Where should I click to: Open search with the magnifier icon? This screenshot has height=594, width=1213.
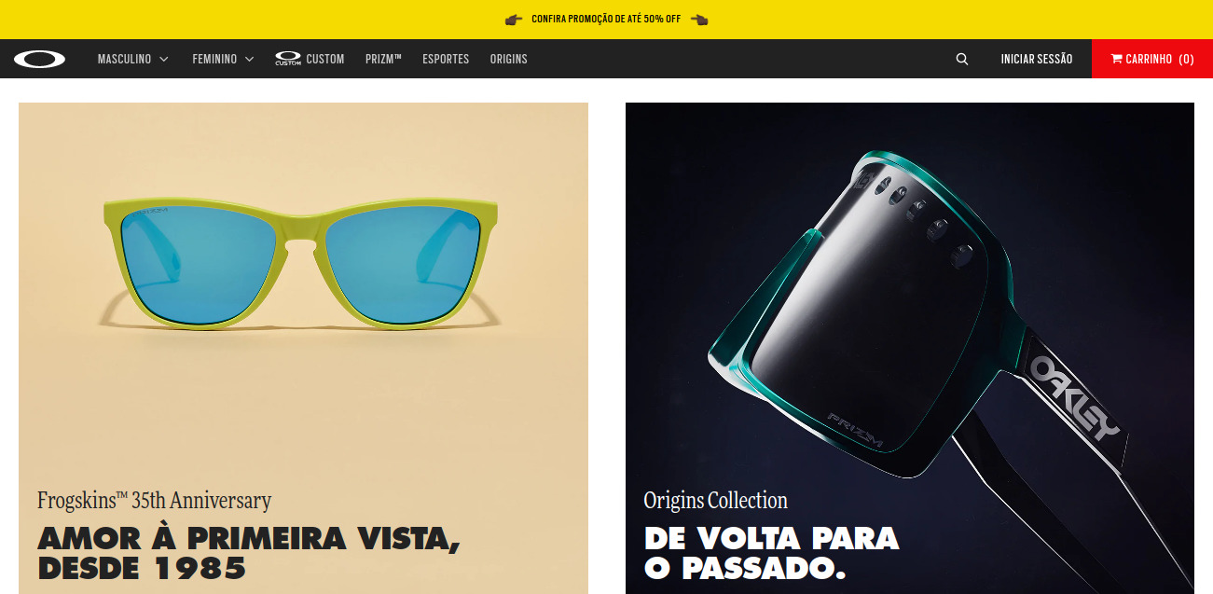pyautogui.click(x=962, y=59)
